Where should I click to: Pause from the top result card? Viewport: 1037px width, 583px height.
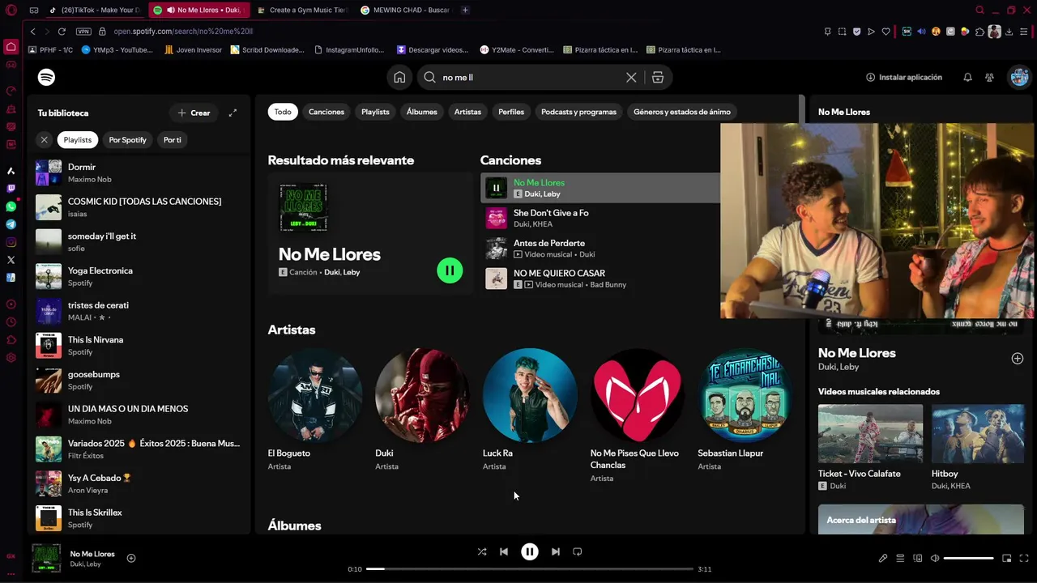450,270
